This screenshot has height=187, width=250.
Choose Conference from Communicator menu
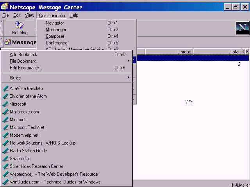coord(87,43)
